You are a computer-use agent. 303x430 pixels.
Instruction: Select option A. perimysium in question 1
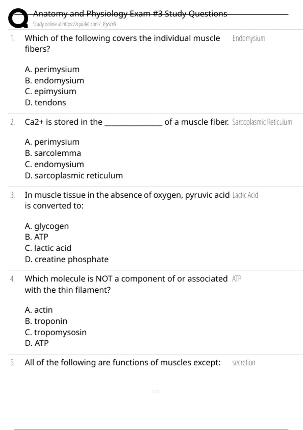[x=52, y=69]
